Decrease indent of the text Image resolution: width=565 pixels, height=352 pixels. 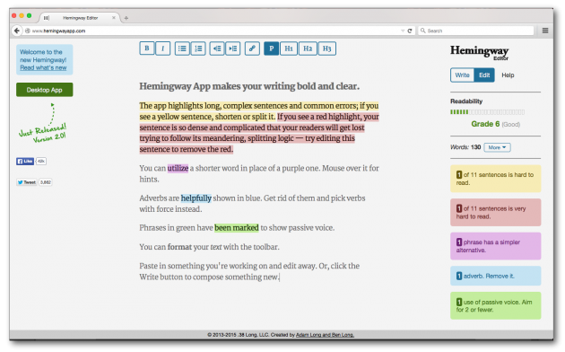pos(217,48)
